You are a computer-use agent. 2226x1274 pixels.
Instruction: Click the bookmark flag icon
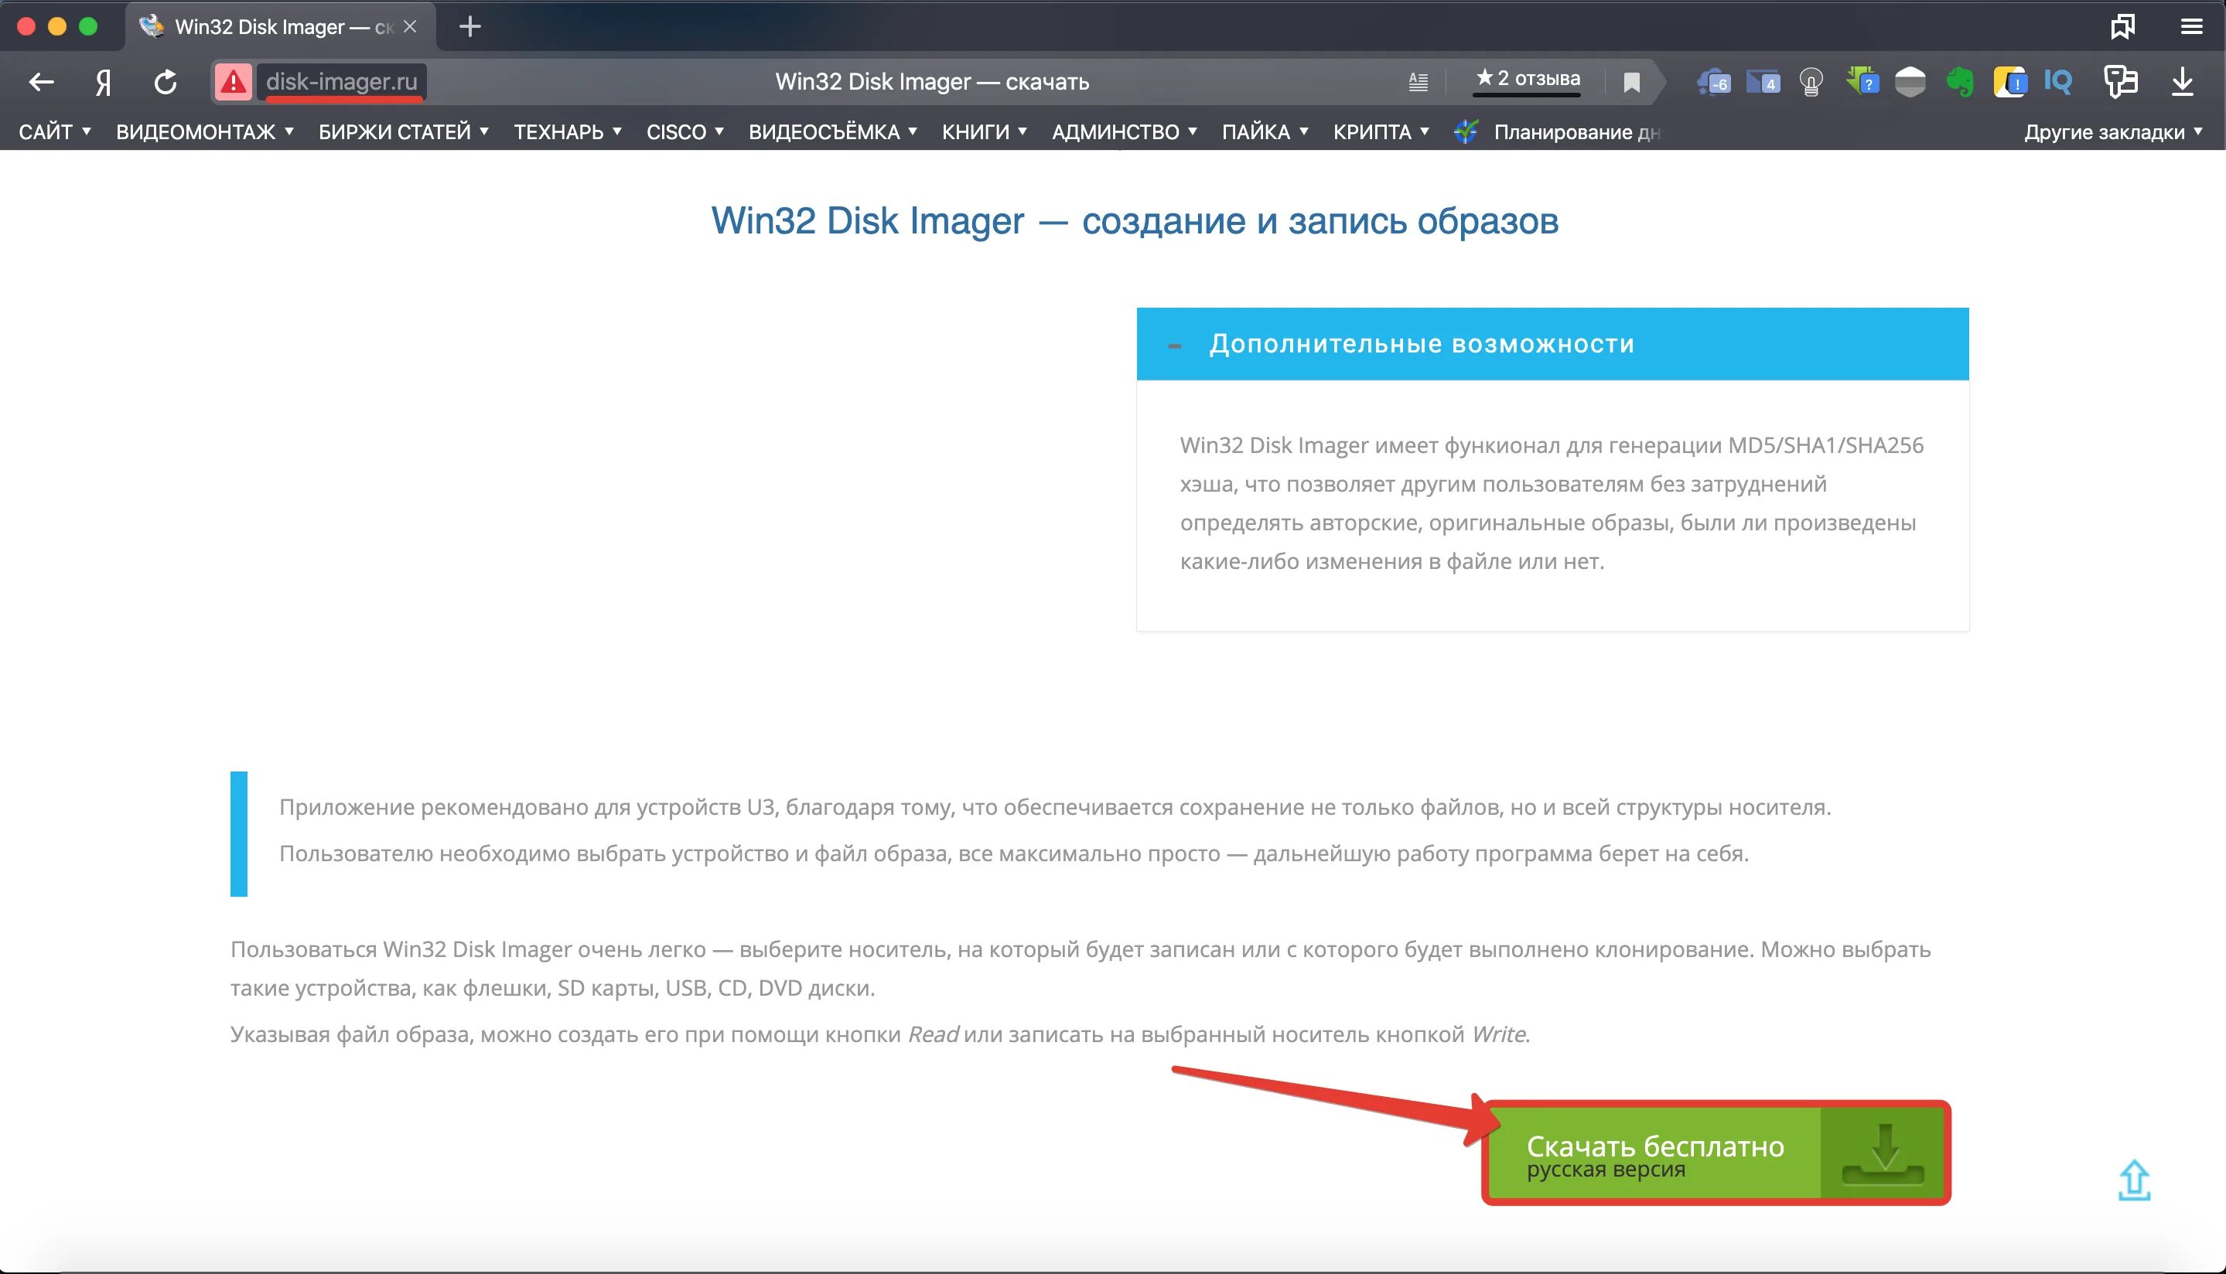pyautogui.click(x=1632, y=82)
